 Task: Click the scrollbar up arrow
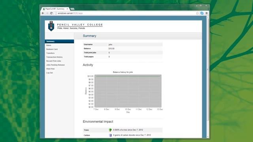pos(208,17)
